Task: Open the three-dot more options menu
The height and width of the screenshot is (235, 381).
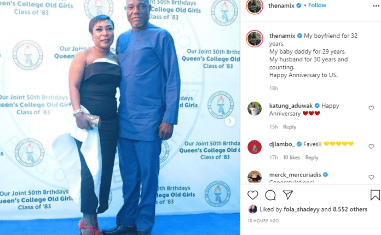Action: (x=376, y=6)
